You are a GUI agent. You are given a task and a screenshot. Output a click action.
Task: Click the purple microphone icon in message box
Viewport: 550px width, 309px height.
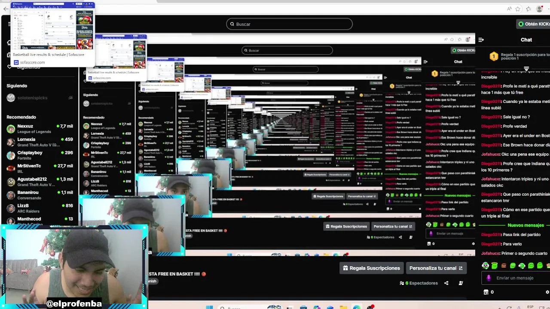point(489,278)
